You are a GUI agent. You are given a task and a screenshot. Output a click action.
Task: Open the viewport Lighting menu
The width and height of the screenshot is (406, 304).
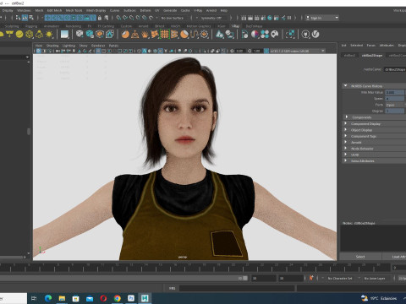coord(69,46)
